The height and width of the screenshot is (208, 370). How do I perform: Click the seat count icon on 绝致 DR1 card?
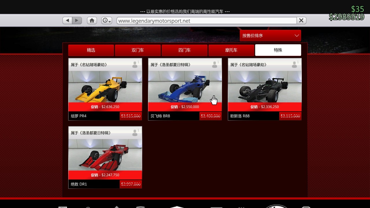pyautogui.click(x=135, y=133)
